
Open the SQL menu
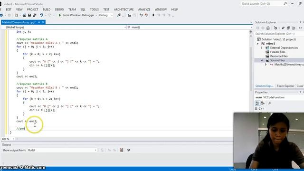[83, 9]
